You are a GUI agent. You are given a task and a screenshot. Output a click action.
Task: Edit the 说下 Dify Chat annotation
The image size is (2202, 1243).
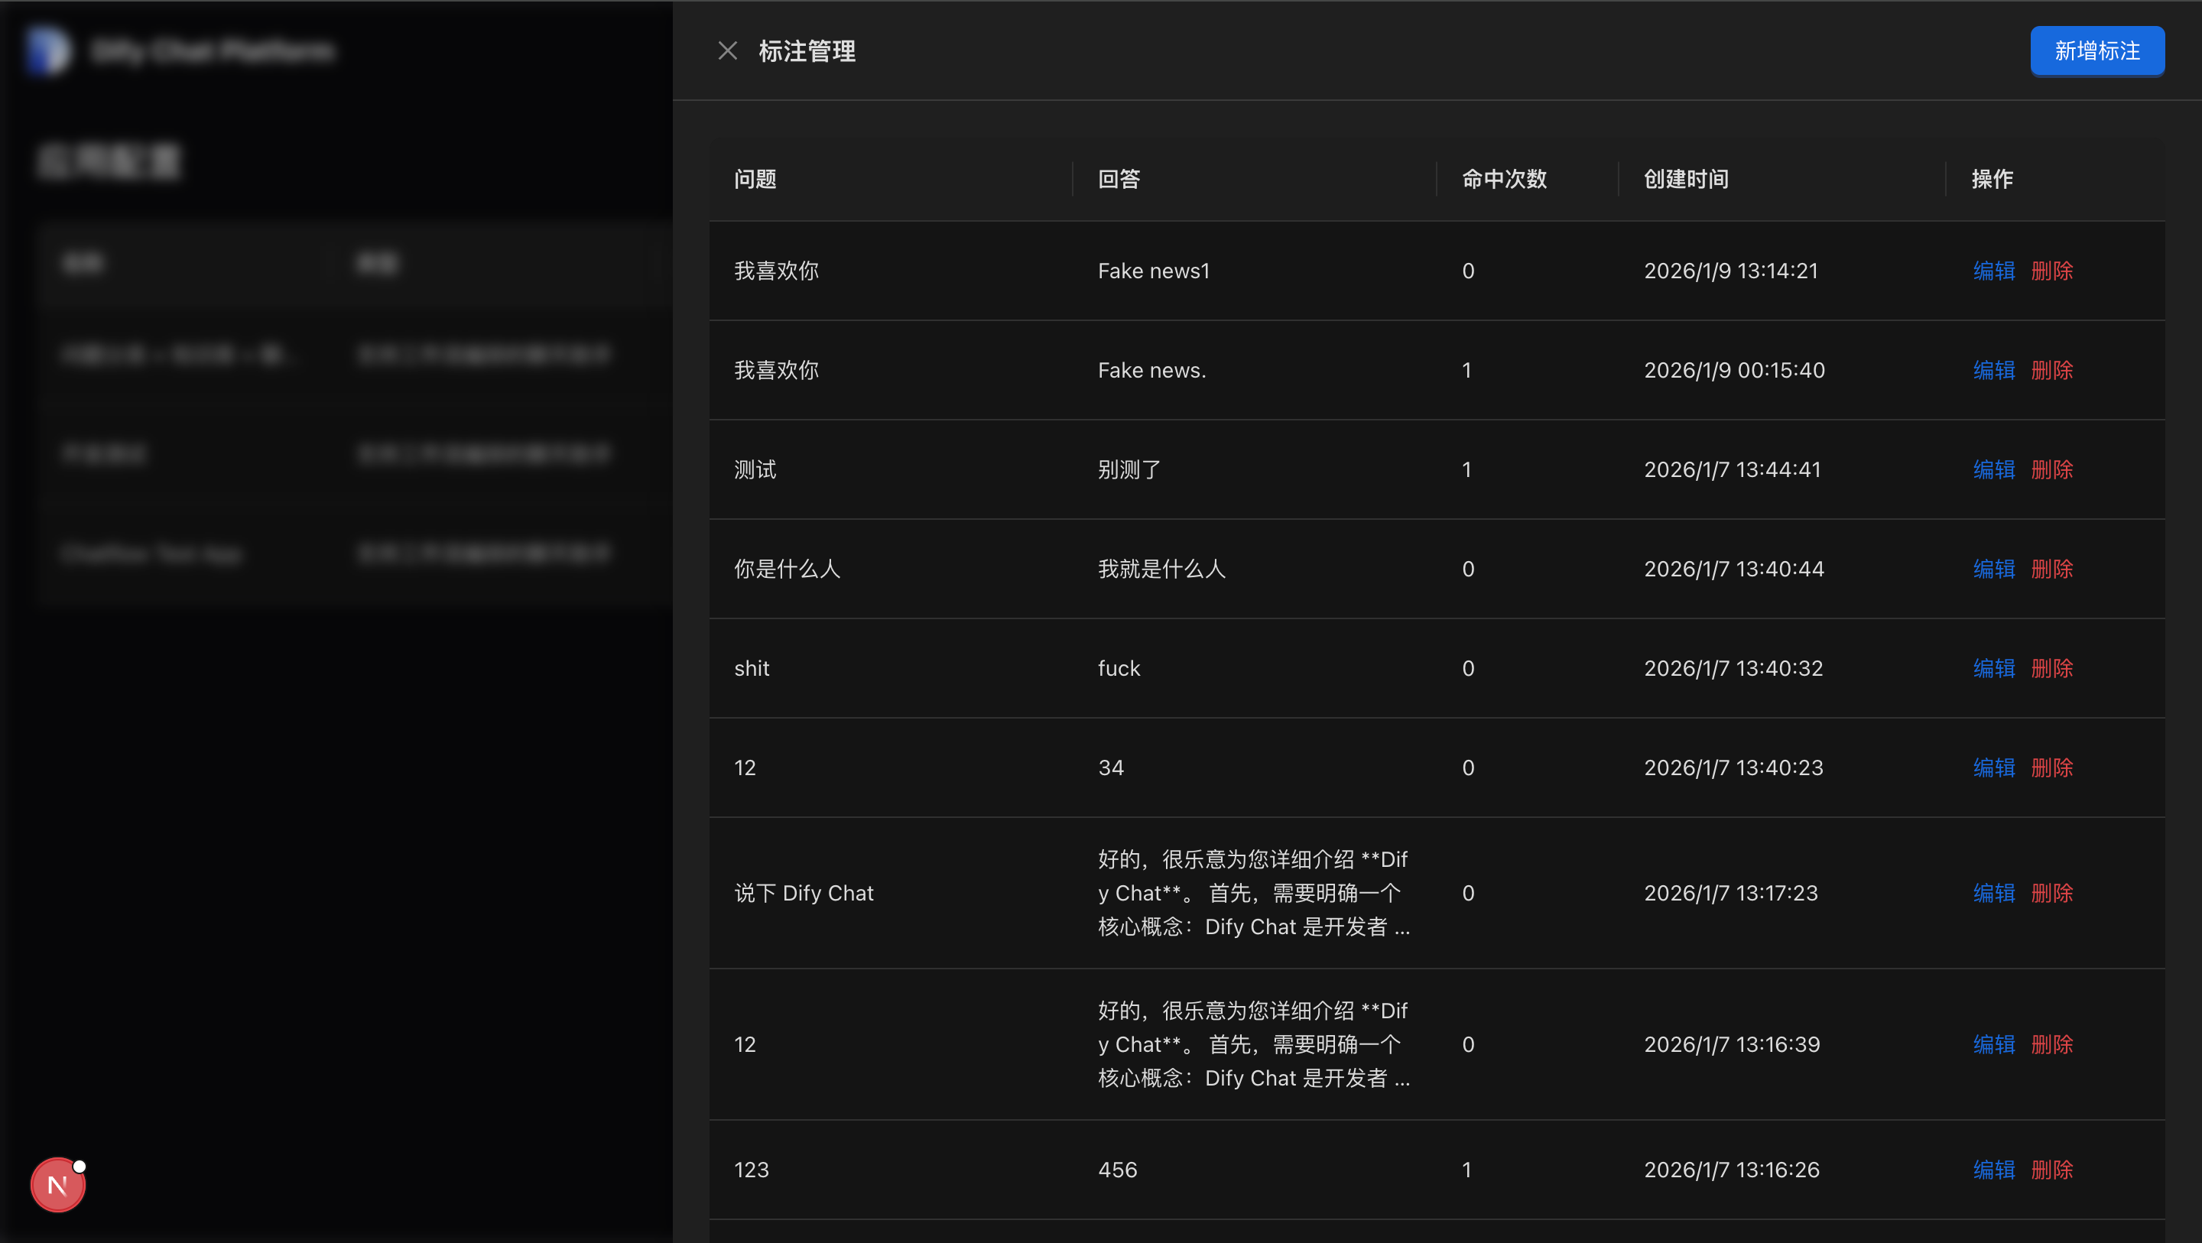click(x=1993, y=892)
